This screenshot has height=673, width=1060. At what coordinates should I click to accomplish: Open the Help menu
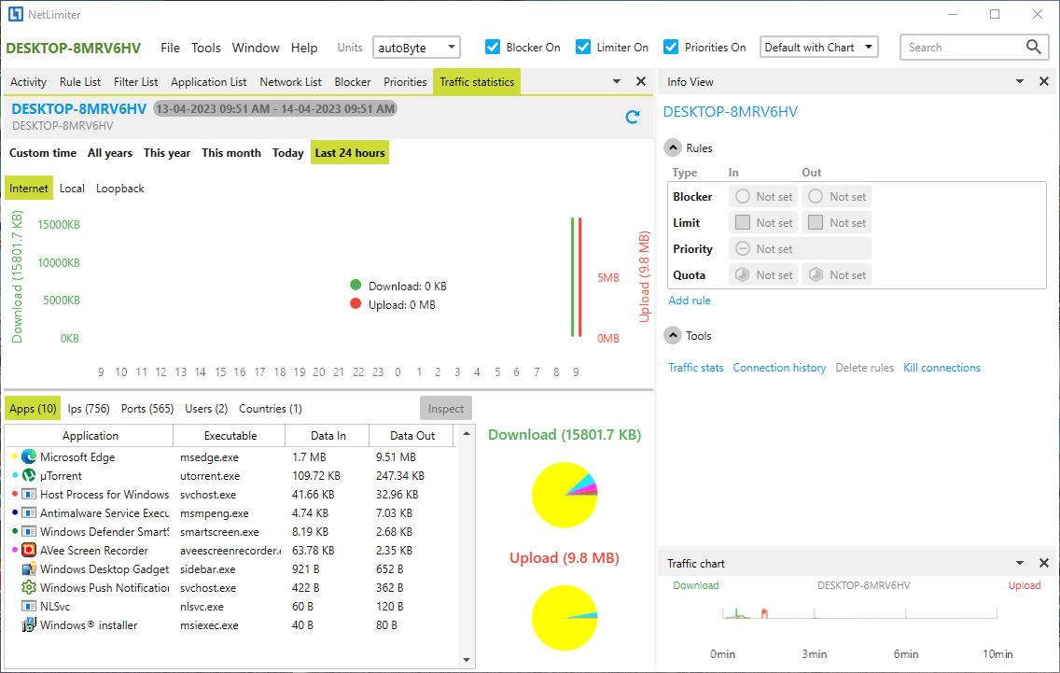(x=304, y=48)
